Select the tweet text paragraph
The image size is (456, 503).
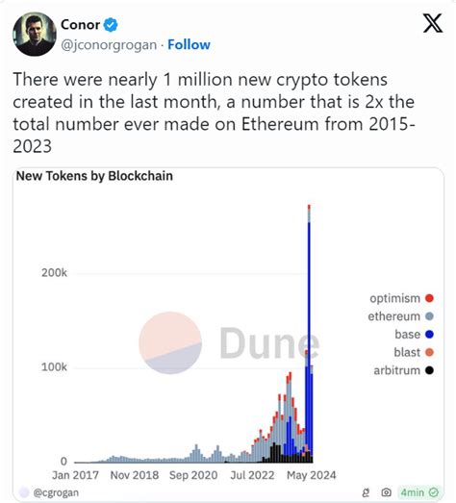(x=214, y=113)
